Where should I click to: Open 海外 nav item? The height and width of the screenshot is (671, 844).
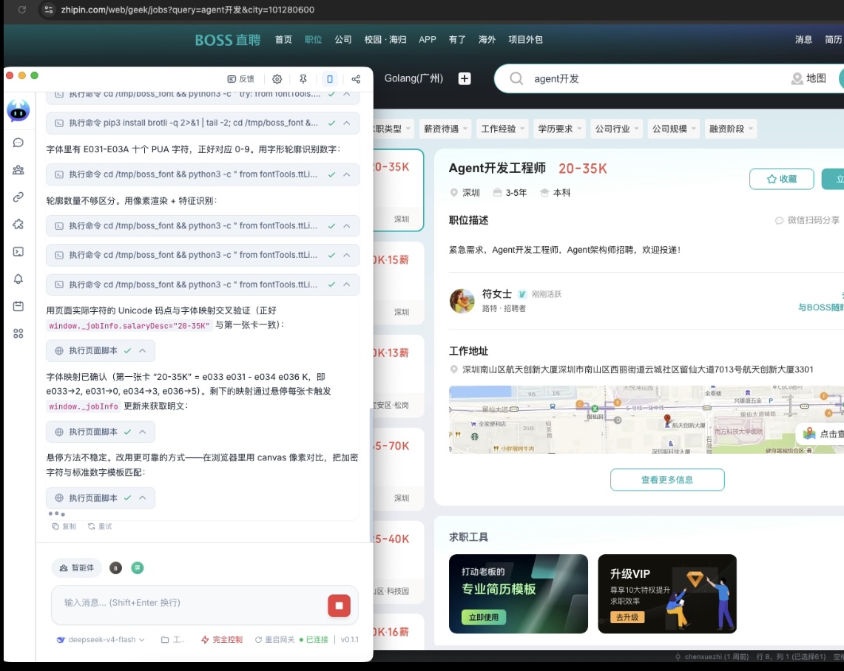tap(487, 39)
